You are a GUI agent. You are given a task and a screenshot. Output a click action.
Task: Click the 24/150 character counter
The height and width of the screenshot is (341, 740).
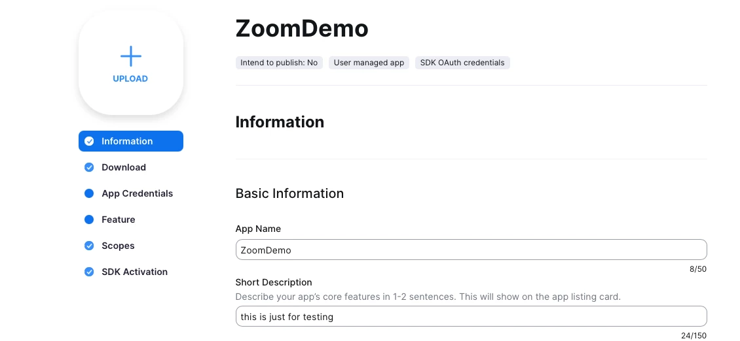[694, 336]
